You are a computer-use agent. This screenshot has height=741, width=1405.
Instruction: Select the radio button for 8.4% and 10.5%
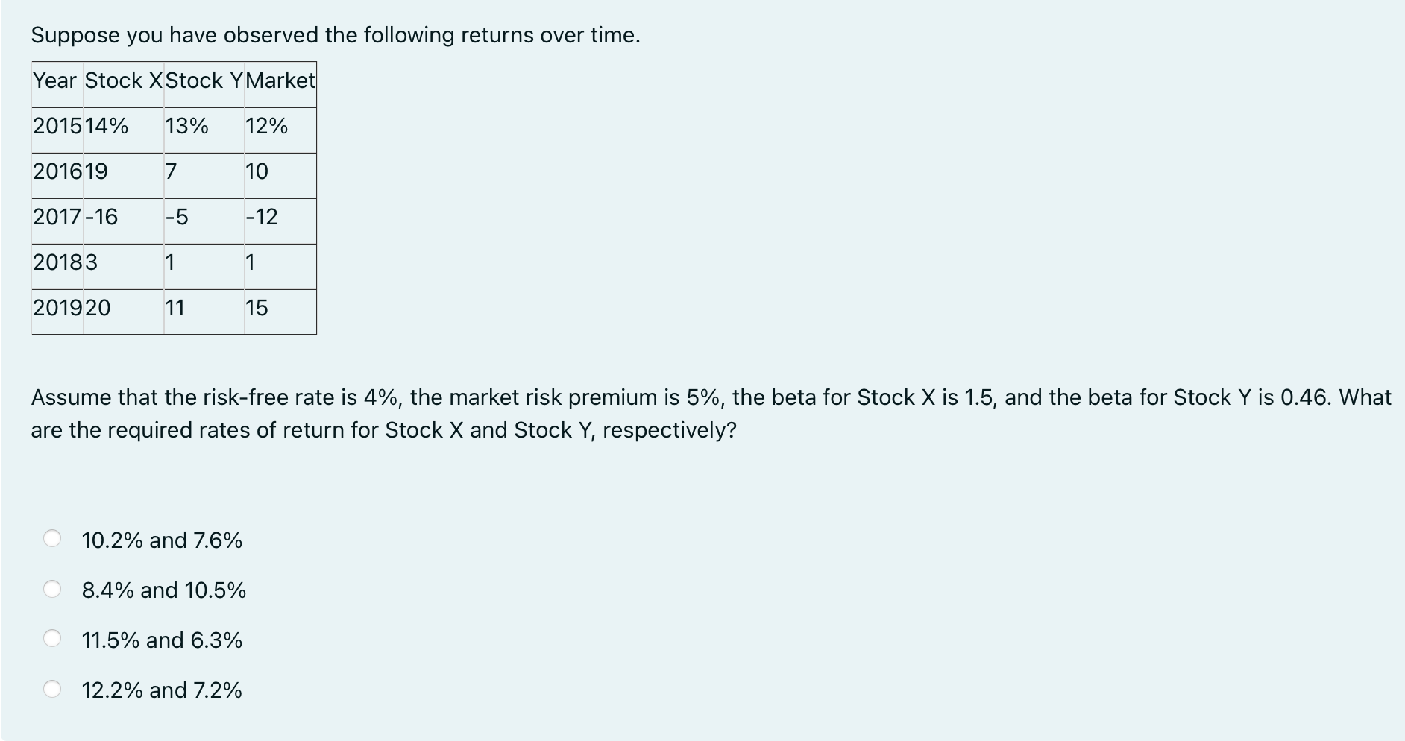coord(53,590)
